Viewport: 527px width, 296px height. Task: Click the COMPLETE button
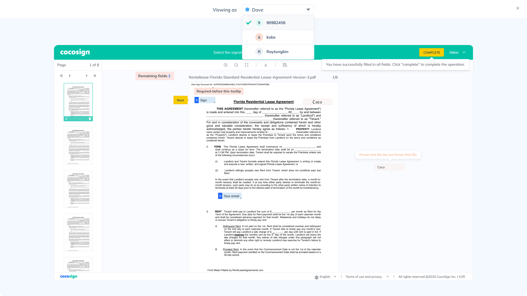431,52
